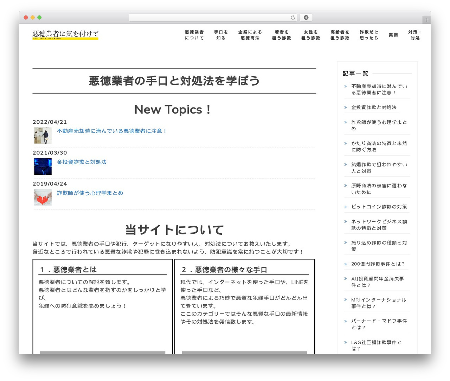Click the browser address bar
Image resolution: width=450 pixels, height=381 pixels.
point(213,18)
